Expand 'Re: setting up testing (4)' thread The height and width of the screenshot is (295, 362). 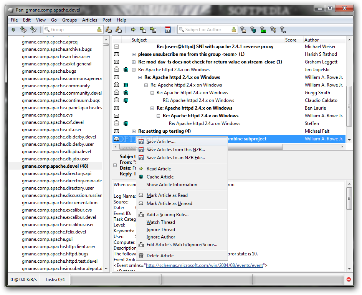(x=134, y=131)
